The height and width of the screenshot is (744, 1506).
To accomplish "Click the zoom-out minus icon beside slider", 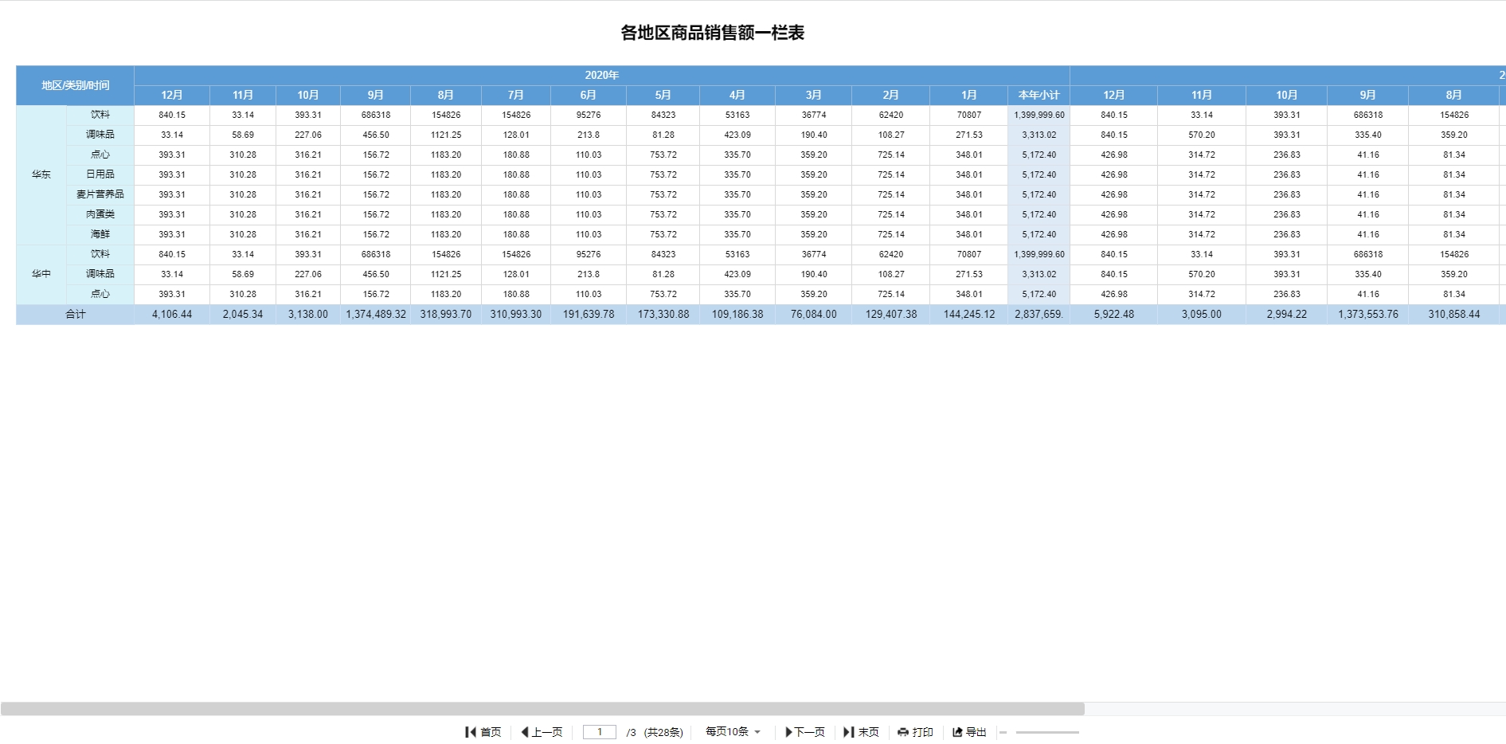I will pyautogui.click(x=1003, y=732).
